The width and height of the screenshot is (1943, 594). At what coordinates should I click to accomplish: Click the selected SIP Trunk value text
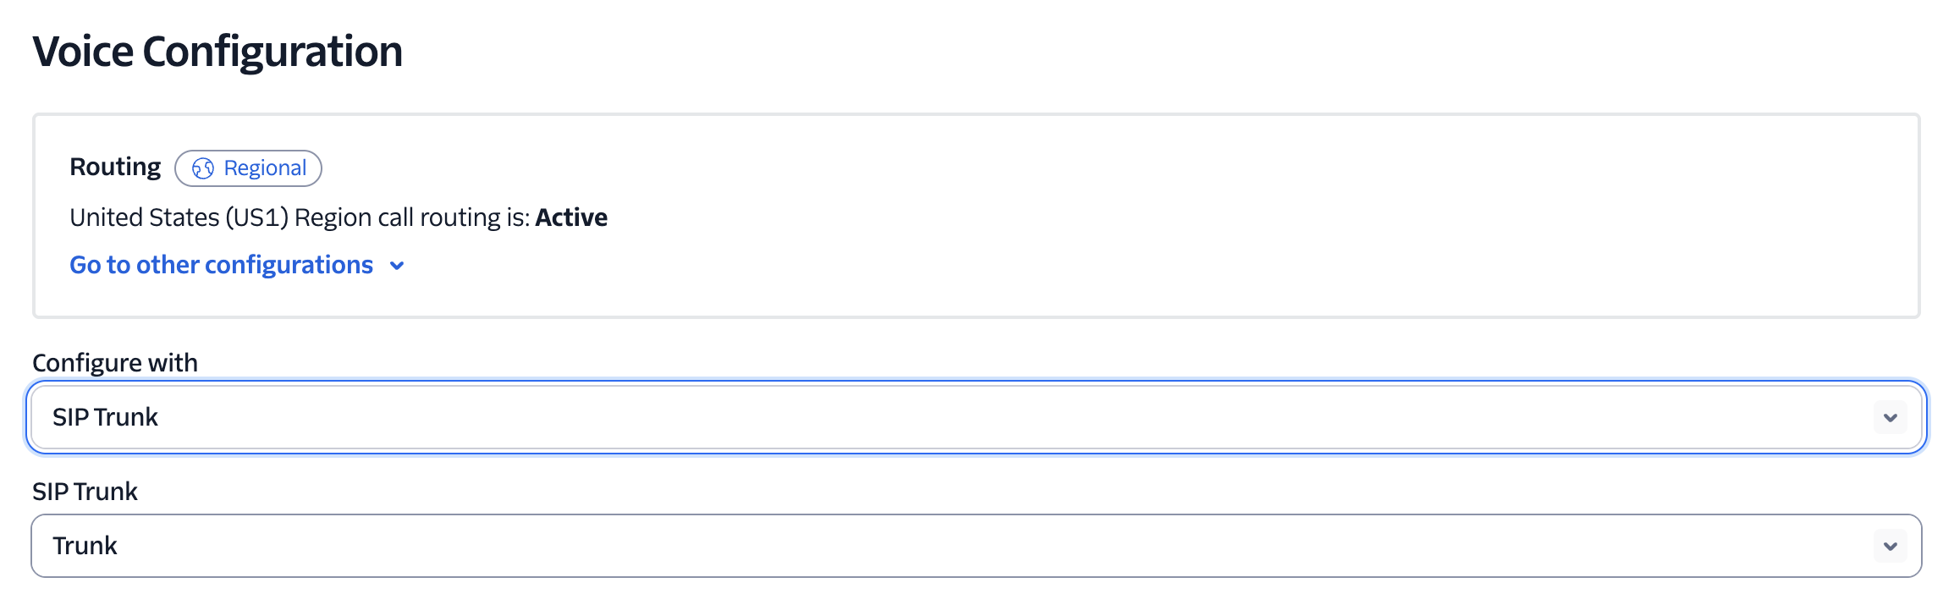coord(105,417)
